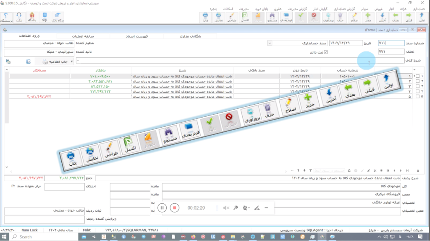Check the fourth grid row checkbox
The image size is (430, 241).
(418, 92)
